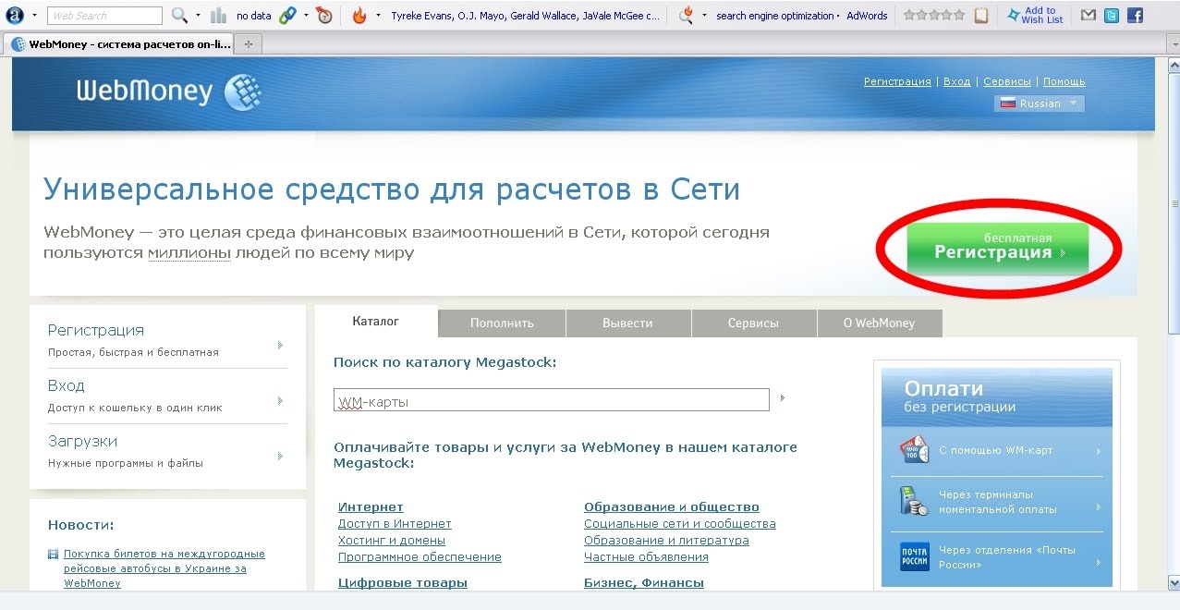The height and width of the screenshot is (610, 1180).
Task: Click the arrow beside Регистрация sidebar item
Action: point(280,346)
